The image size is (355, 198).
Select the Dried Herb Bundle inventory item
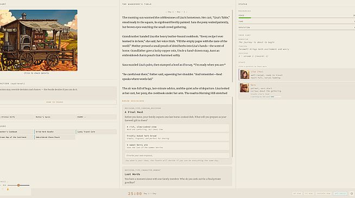coord(55,131)
